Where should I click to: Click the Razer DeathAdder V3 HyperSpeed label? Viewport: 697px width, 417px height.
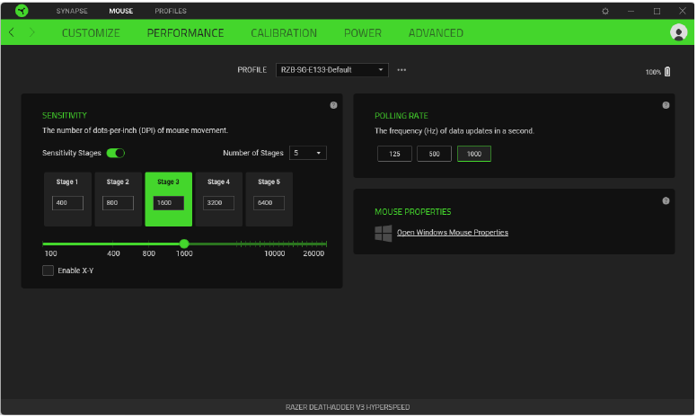click(348, 407)
